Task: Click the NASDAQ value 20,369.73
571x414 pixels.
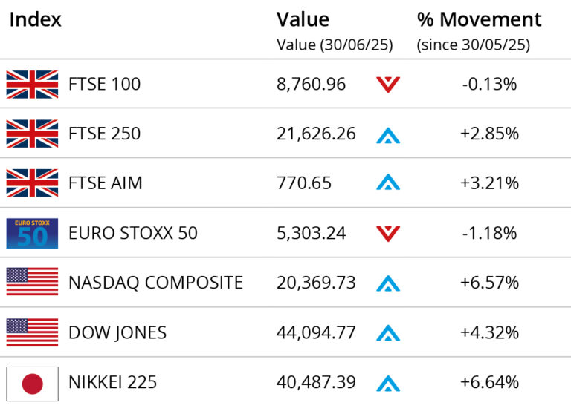Action: [x=316, y=283]
